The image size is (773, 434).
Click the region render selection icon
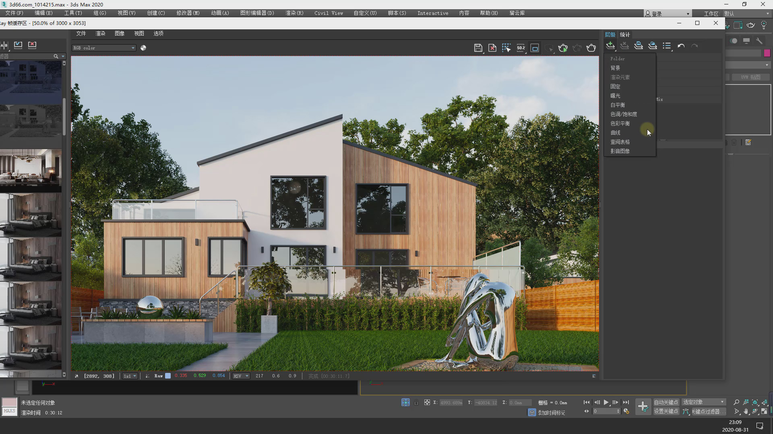pos(506,48)
